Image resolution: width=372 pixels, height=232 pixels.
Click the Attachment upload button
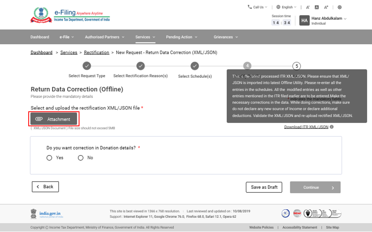54,119
